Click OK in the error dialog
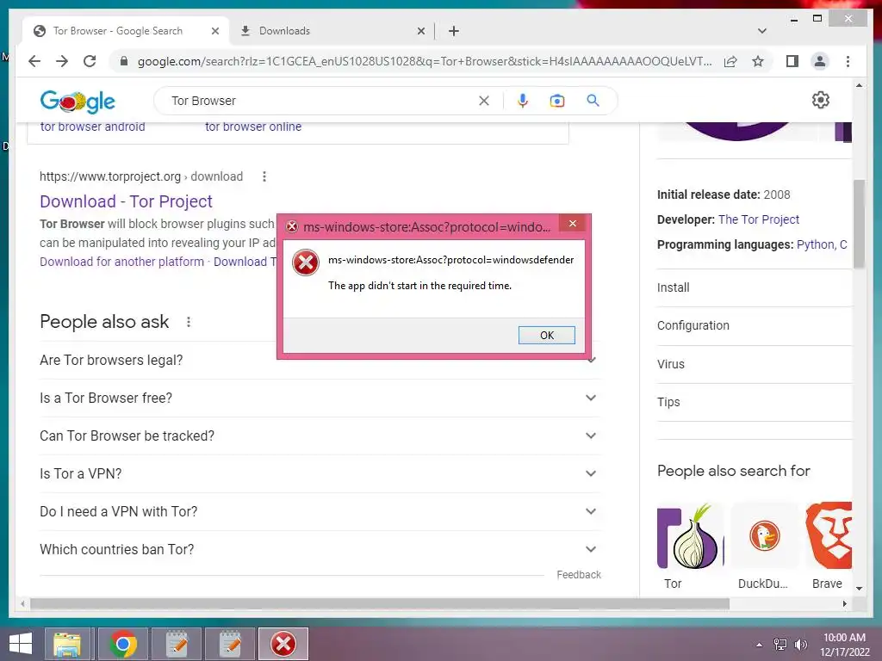882x661 pixels. pyautogui.click(x=546, y=335)
